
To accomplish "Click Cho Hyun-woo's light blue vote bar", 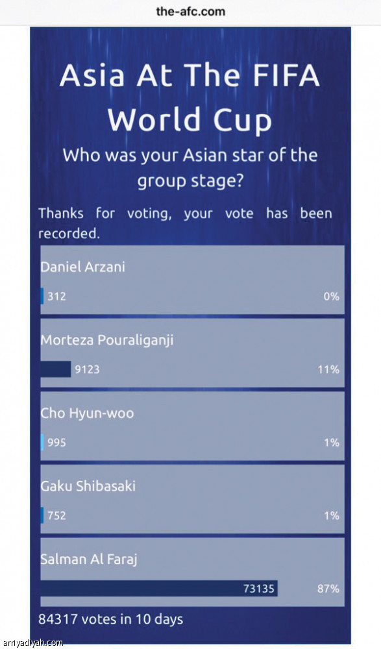I will click(42, 442).
